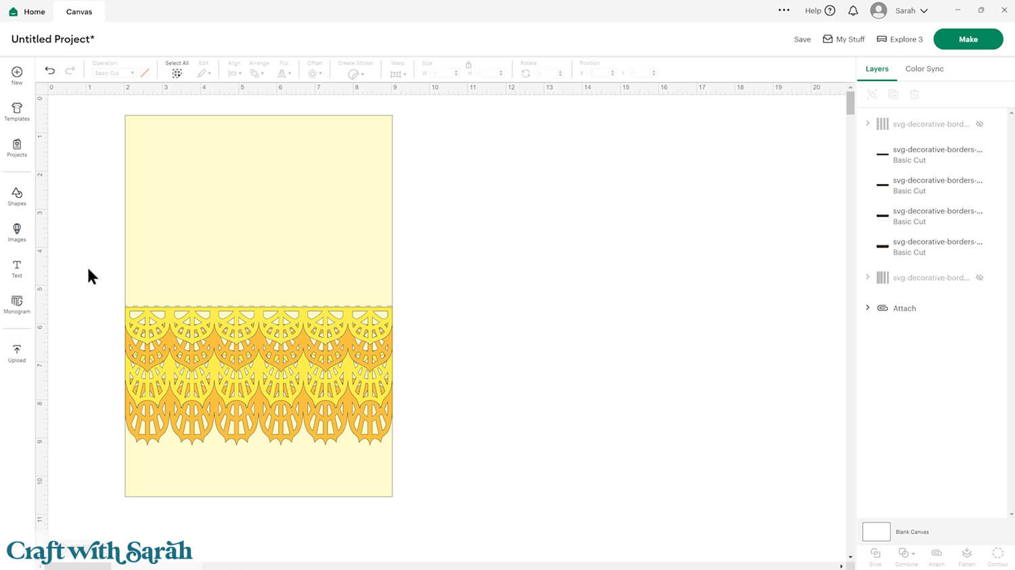Click the Save button
Viewport: 1015px width, 570px height.
[802, 39]
